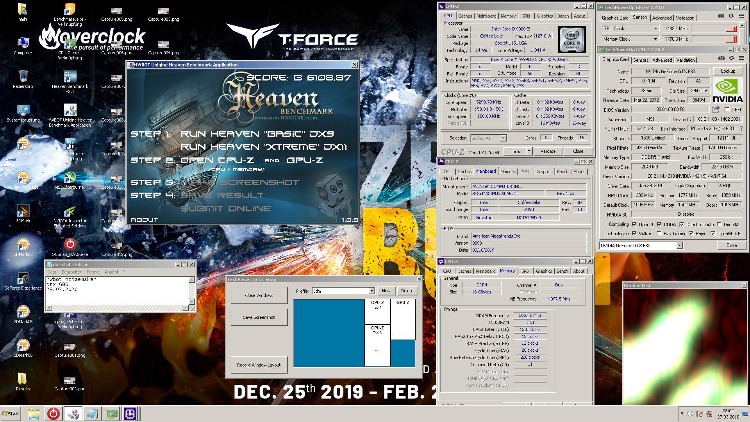Click the question mark next to Bus Interface
The width and height of the screenshot is (750, 422).
click(x=741, y=129)
